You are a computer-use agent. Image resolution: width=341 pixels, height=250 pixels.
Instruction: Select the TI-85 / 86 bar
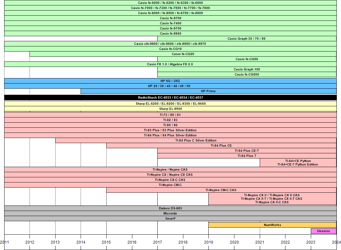(x=170, y=125)
